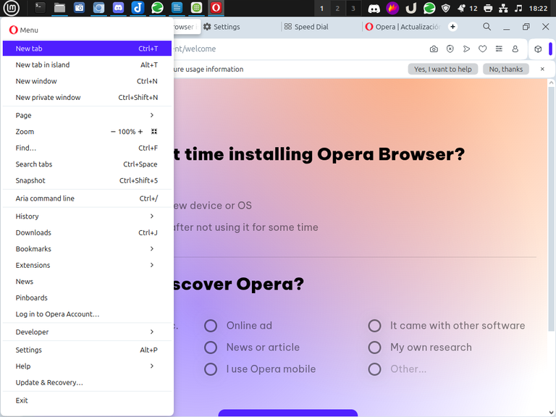The height and width of the screenshot is (417, 556).
Task: Click the send arrow icon in address bar
Action: 466,49
